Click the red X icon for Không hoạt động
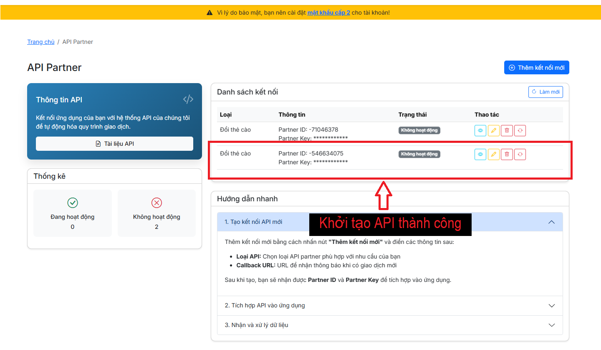 157,203
